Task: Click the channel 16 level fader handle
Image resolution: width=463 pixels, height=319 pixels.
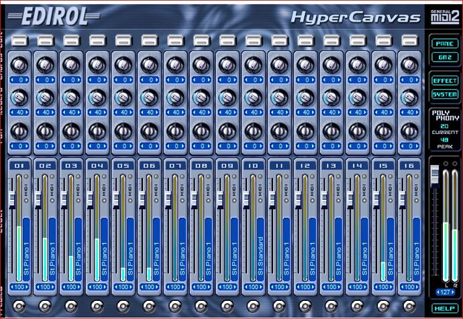Action: (402, 199)
